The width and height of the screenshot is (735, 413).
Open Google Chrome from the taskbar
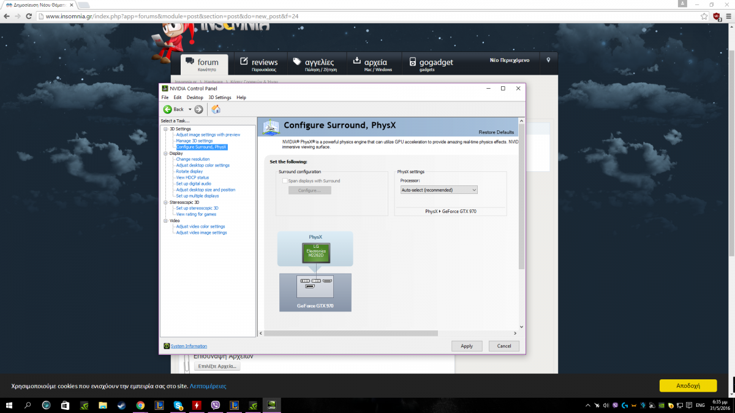pos(140,405)
